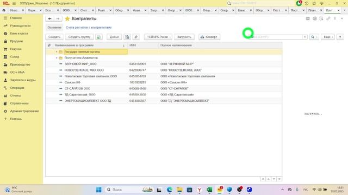Open Банк и касса section
Image resolution: width=348 pixels, height=195 pixels.
click(x=19, y=34)
